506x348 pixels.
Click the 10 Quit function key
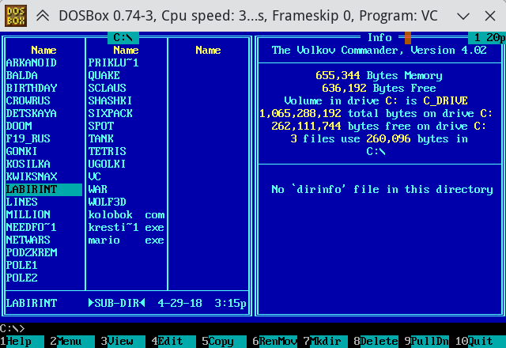coord(481,341)
